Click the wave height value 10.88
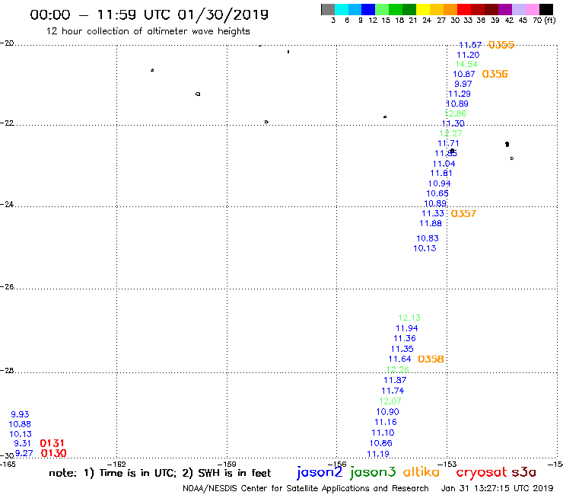 (x=20, y=424)
